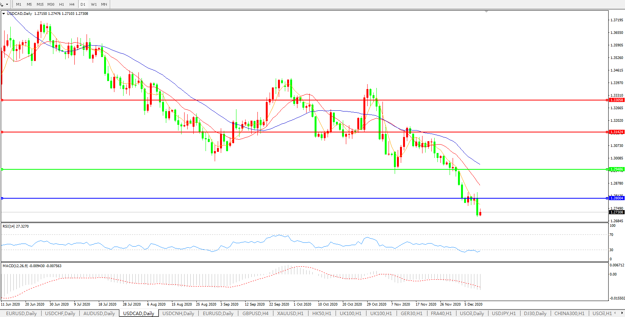Enable the H4 timeframe button

pyautogui.click(x=72, y=5)
